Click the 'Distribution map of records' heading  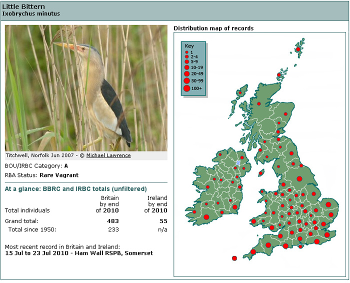[213, 28]
